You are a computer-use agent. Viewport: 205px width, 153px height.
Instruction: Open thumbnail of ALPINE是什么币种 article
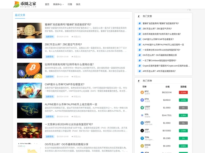point(30,110)
